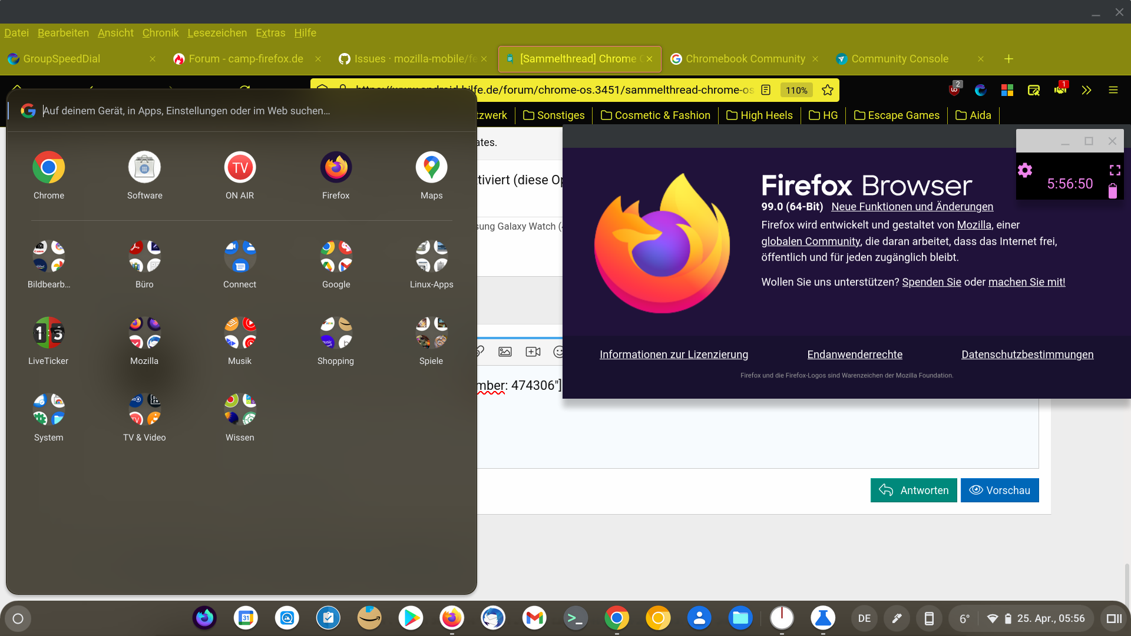Viewport: 1131px width, 636px height.
Task: Open the Lesezeichen menu
Action: [217, 33]
